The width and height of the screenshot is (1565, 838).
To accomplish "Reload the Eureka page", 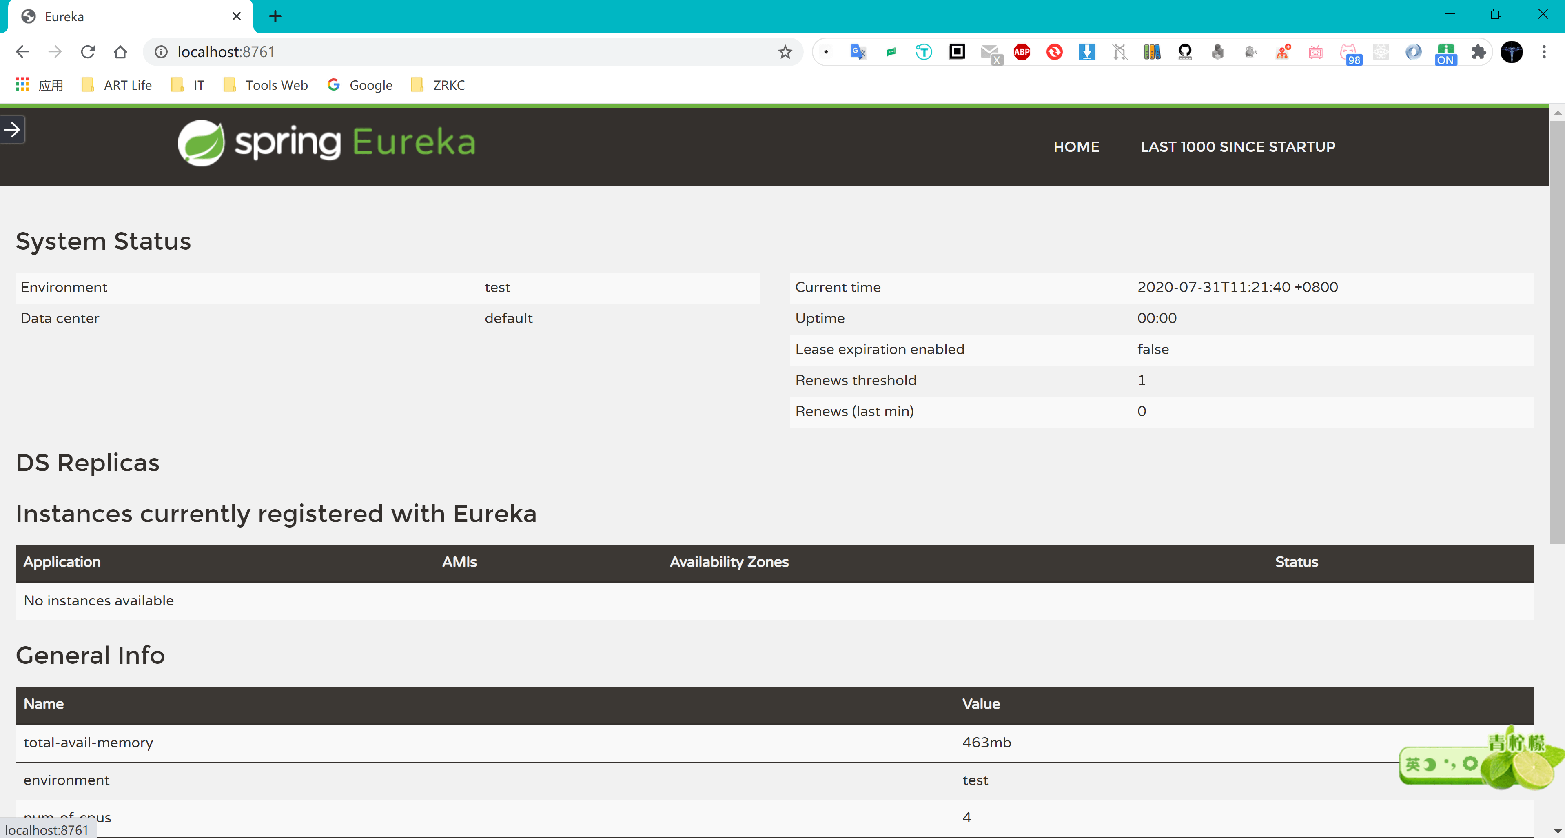I will [x=87, y=52].
